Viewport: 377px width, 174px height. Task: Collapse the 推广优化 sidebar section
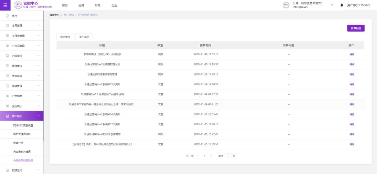tap(38, 116)
